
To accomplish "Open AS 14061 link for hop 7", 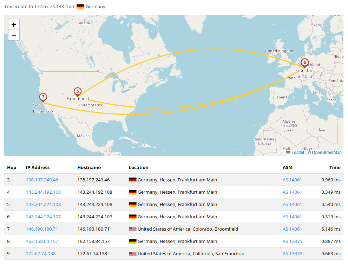I will click(292, 229).
